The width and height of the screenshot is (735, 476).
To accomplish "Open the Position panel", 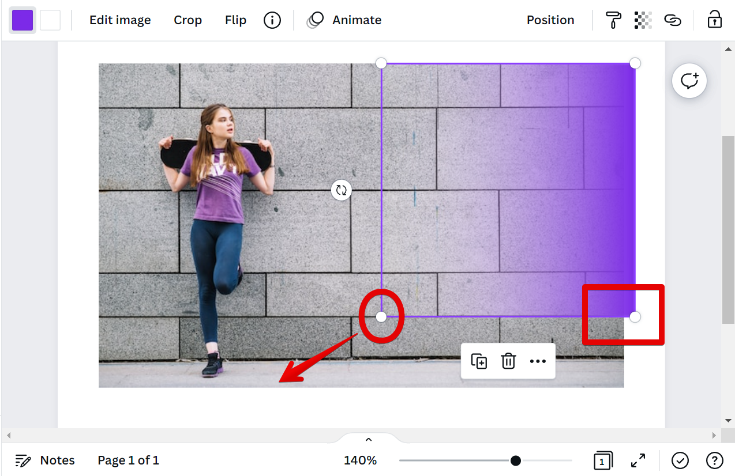I will point(550,20).
